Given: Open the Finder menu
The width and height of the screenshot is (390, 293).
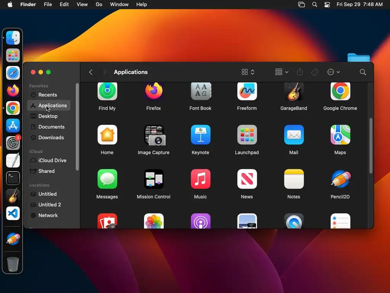Looking at the screenshot, I should [x=28, y=5].
